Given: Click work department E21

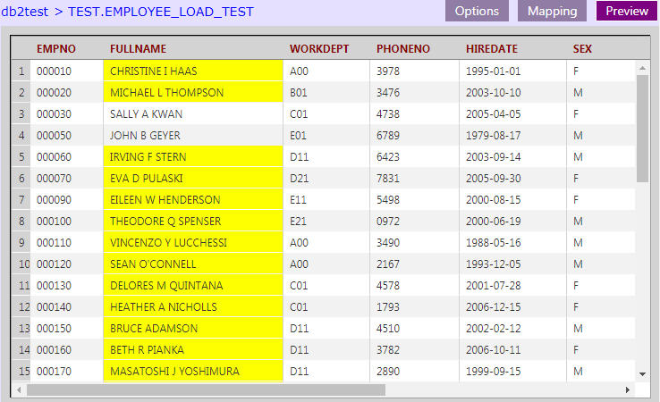Looking at the screenshot, I should (x=298, y=222).
